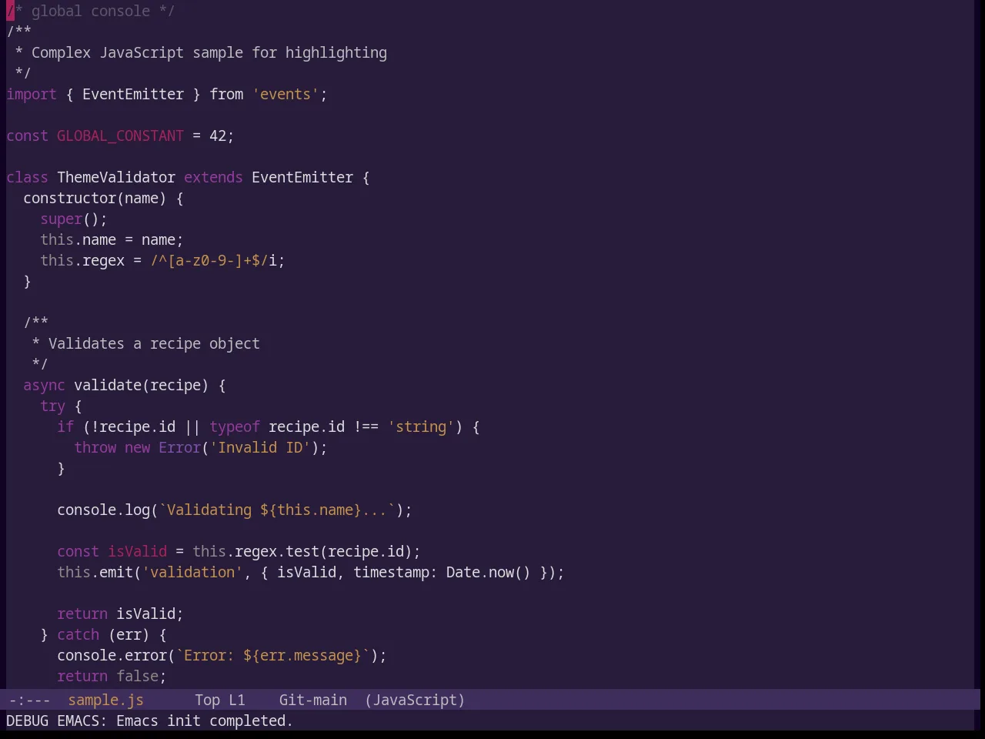The image size is (985, 739).
Task: Click the 'async' keyword
Action: coord(44,386)
